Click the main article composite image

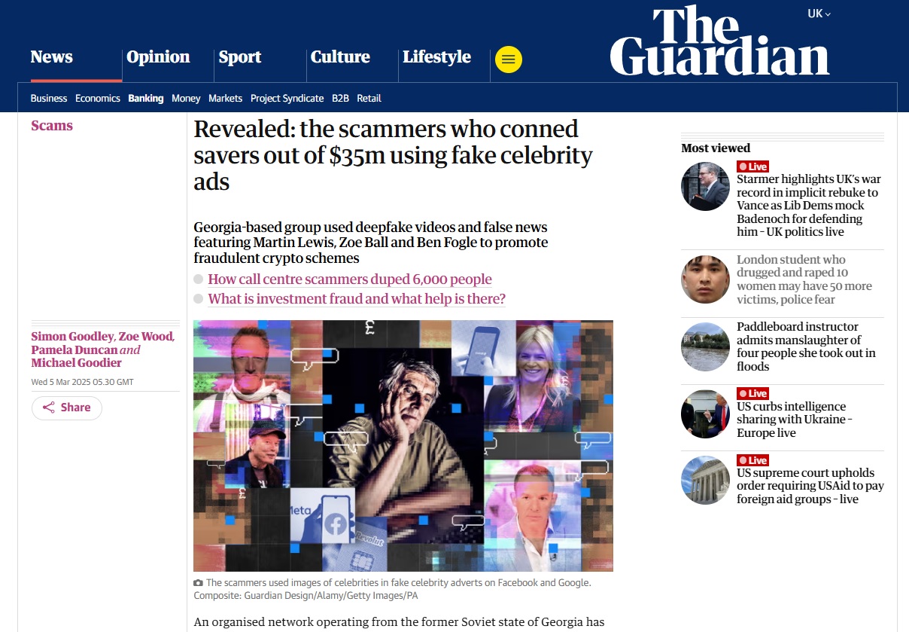(x=403, y=446)
